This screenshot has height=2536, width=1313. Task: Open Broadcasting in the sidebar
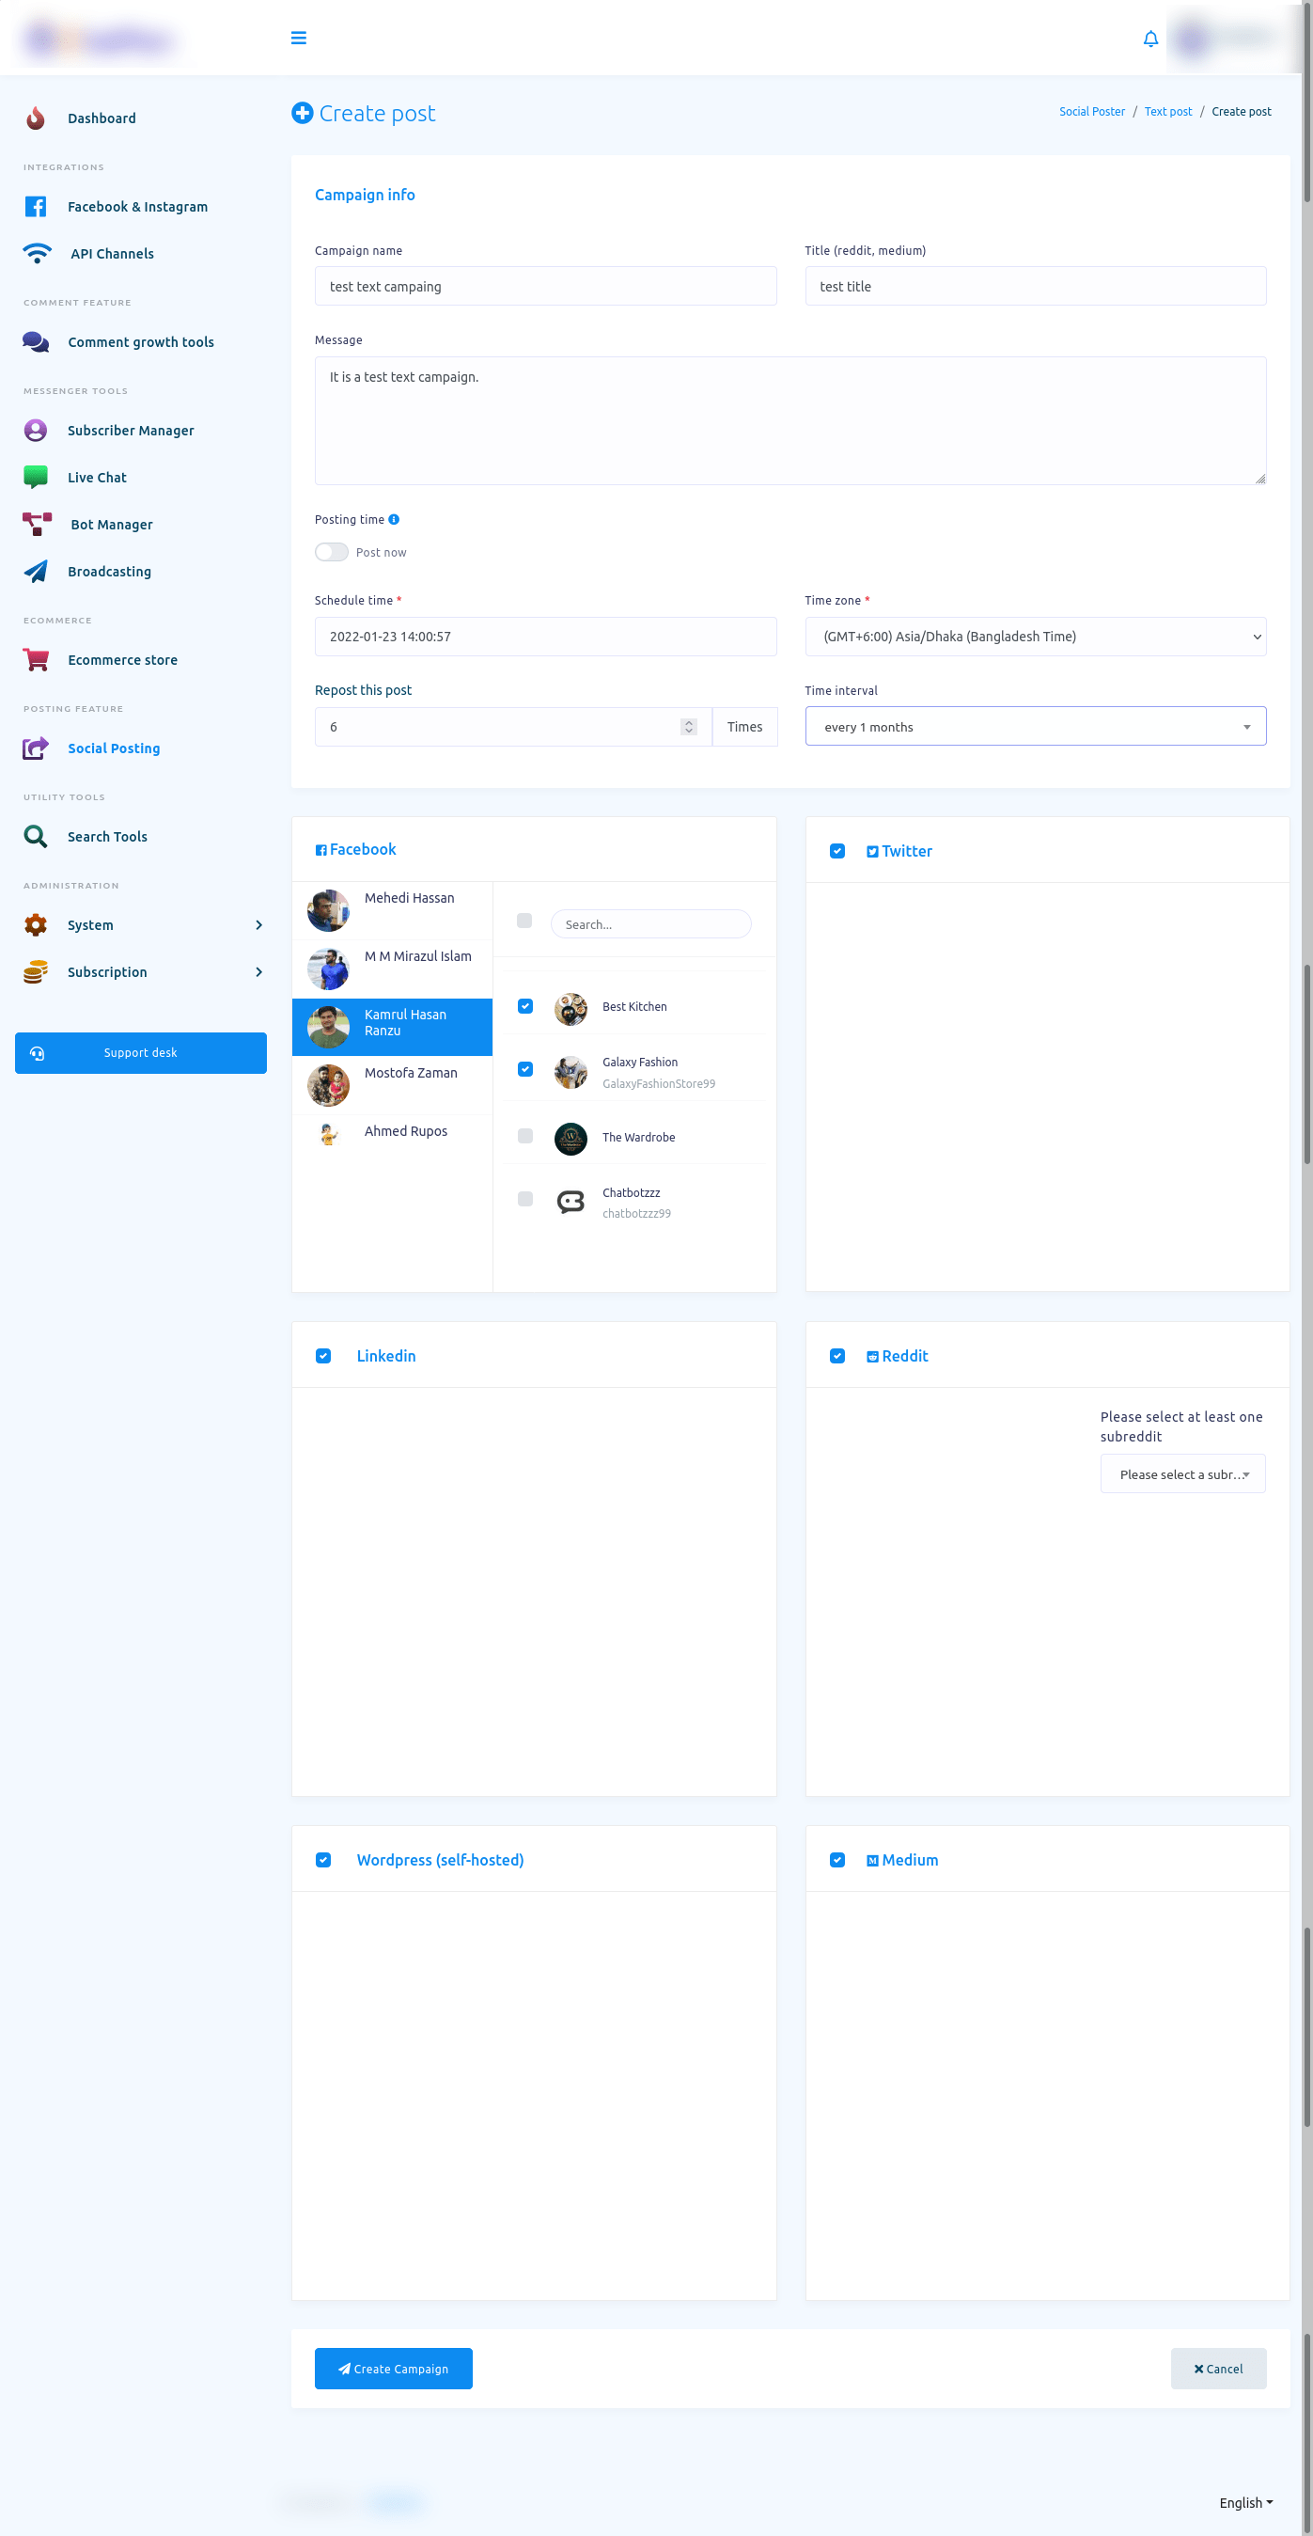[x=109, y=572]
